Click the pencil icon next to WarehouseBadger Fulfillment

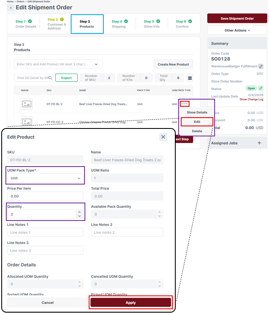click(261, 67)
